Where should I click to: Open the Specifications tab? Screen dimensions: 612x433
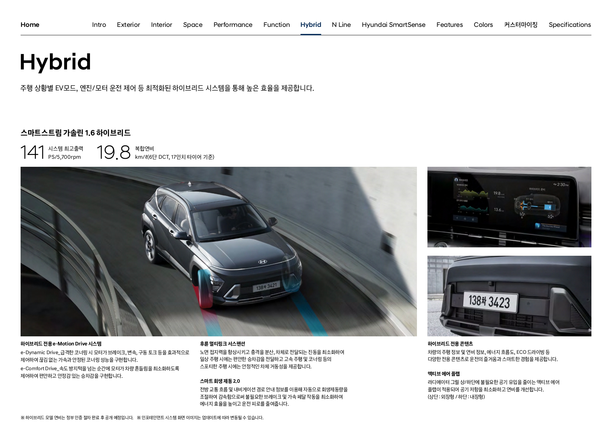[570, 25]
